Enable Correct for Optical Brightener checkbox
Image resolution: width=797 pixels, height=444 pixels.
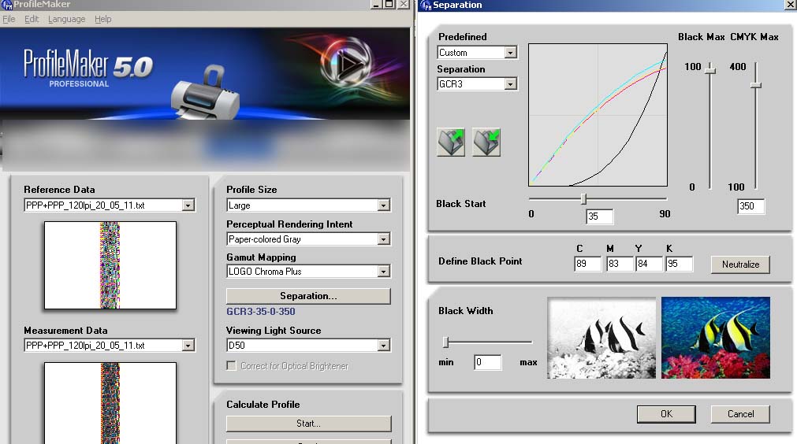click(231, 366)
